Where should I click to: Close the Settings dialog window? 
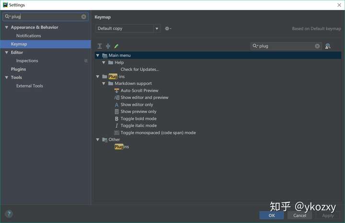click(339, 5)
